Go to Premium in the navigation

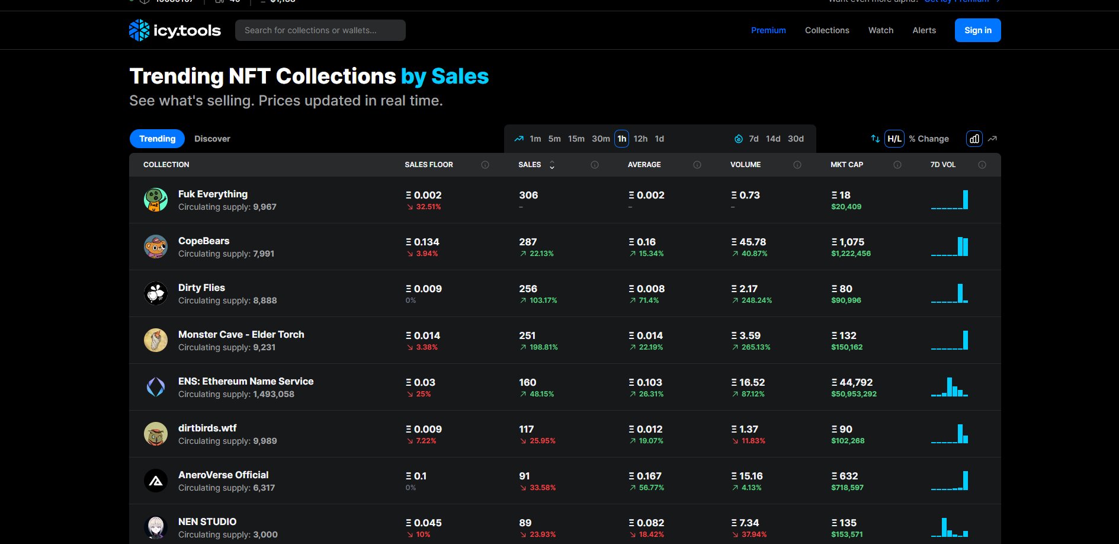click(x=768, y=30)
